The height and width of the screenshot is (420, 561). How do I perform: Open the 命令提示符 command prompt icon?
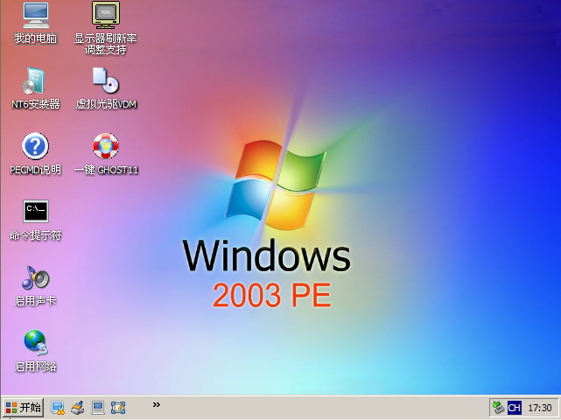(x=35, y=212)
